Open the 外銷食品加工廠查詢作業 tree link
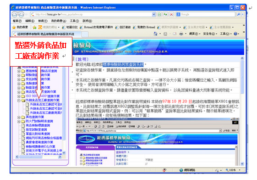257x180 pixels. [43, 100]
